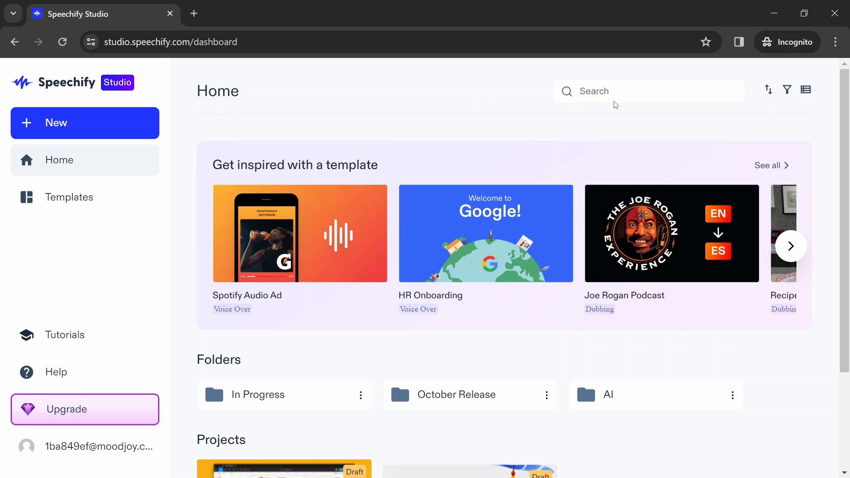The width and height of the screenshot is (850, 478).
Task: Open the Spotify Audio Ad template
Action: pos(301,233)
